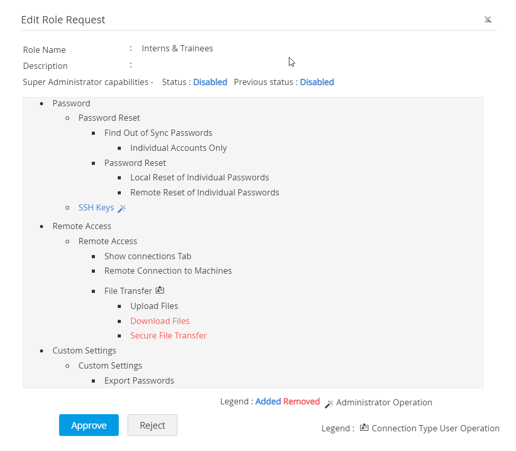
Task: Select the removed Download Files entry
Action: (x=160, y=321)
